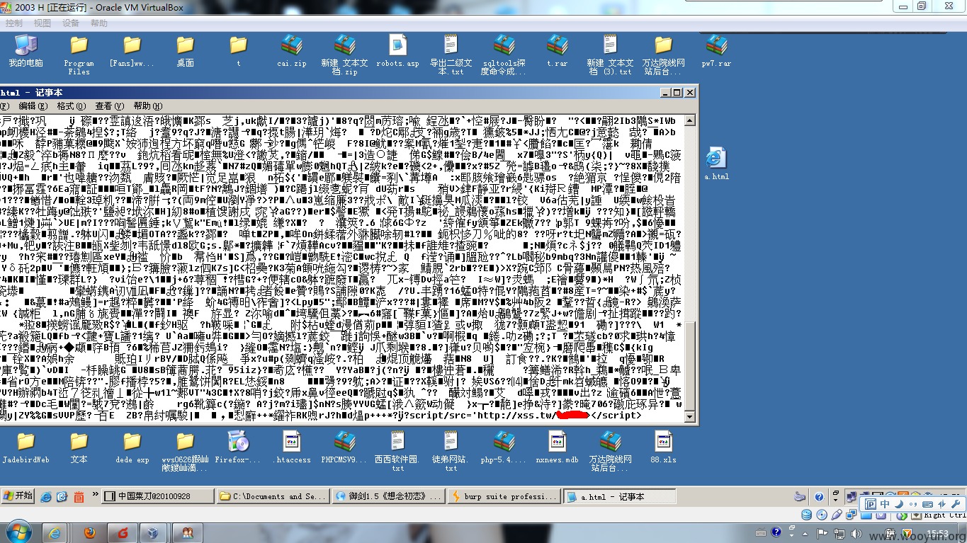This screenshot has width=967, height=543.
Task: Switch to a.html - 记事本 taskbar button
Action: pos(620,496)
